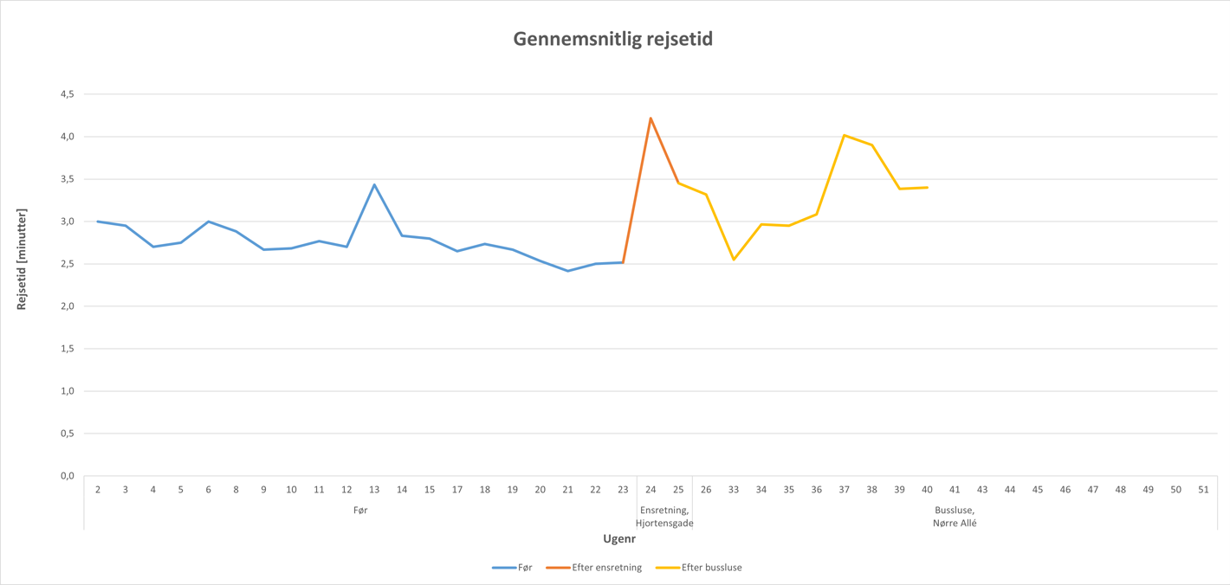
Task: Click week 51 label on horizontal axis
Action: [x=1203, y=490]
